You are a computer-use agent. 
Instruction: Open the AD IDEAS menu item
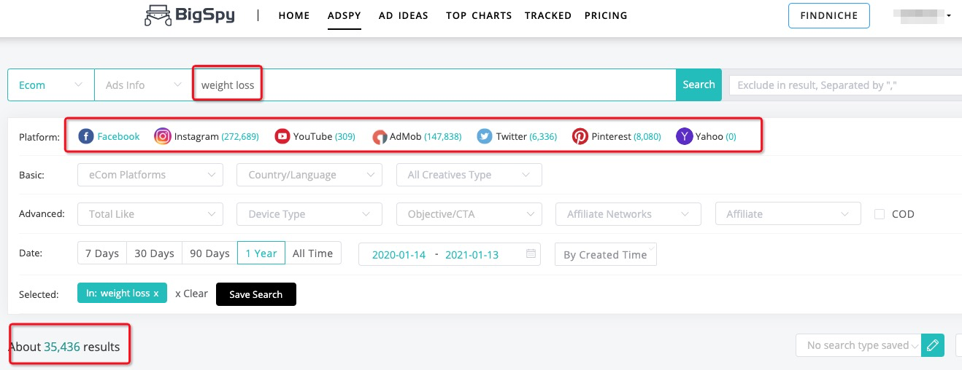[x=404, y=15]
